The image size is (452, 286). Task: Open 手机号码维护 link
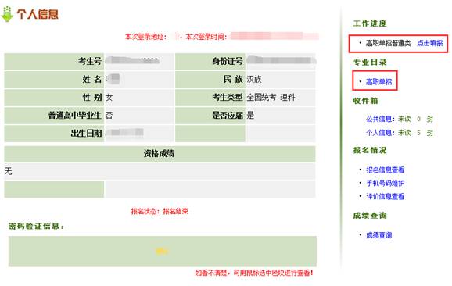pos(385,183)
